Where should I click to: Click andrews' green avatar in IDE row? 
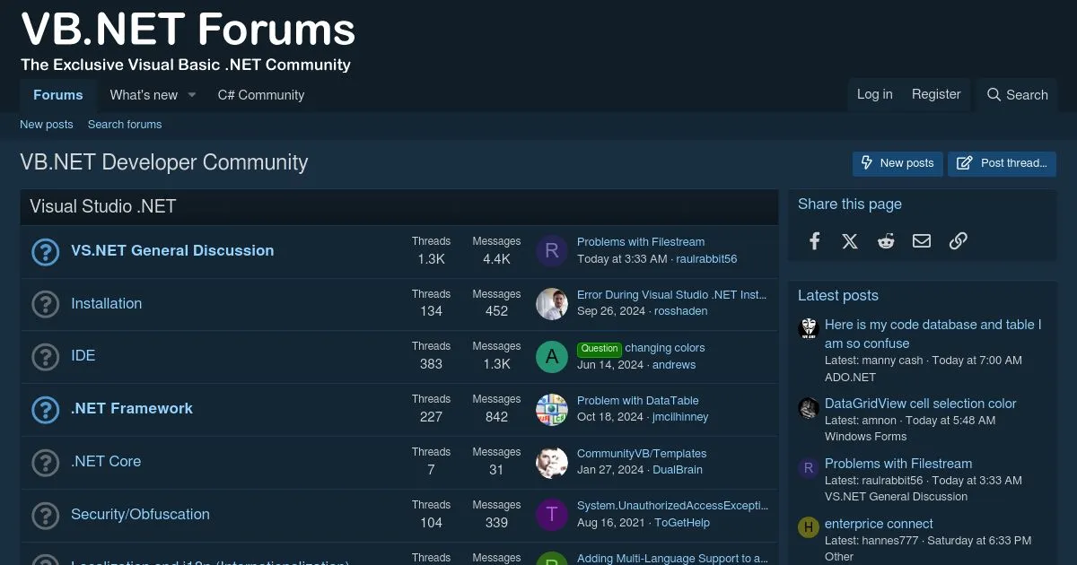pyautogui.click(x=552, y=357)
